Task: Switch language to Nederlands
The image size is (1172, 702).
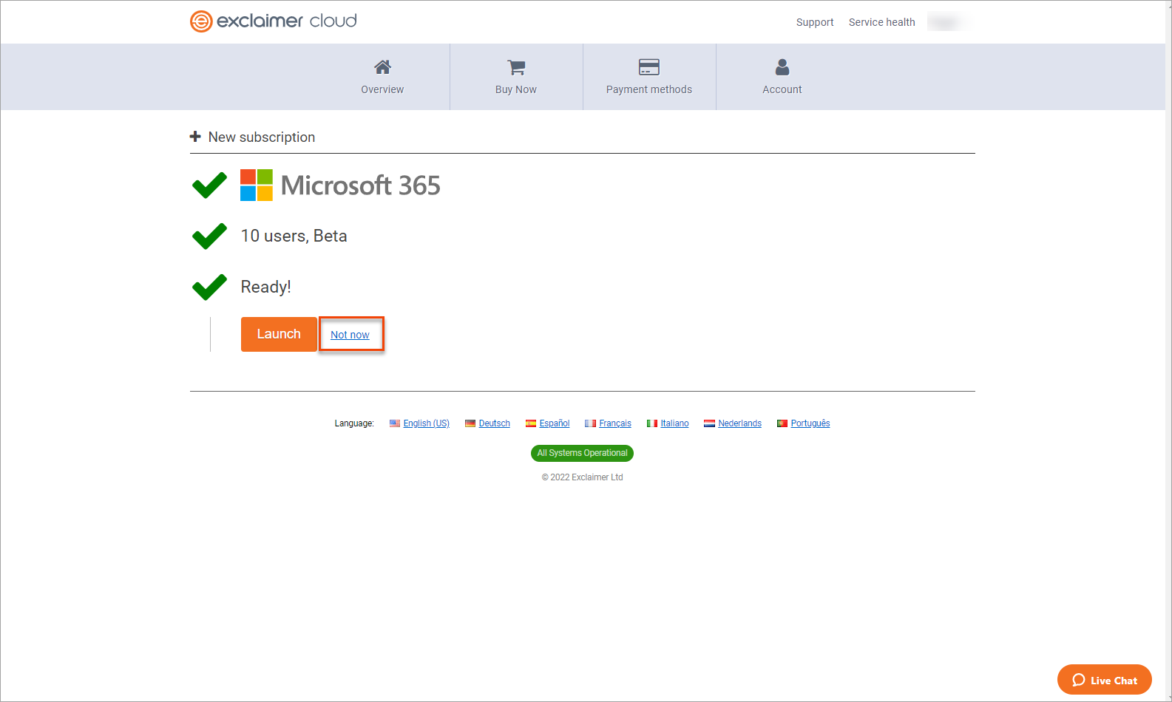Action: pos(739,423)
